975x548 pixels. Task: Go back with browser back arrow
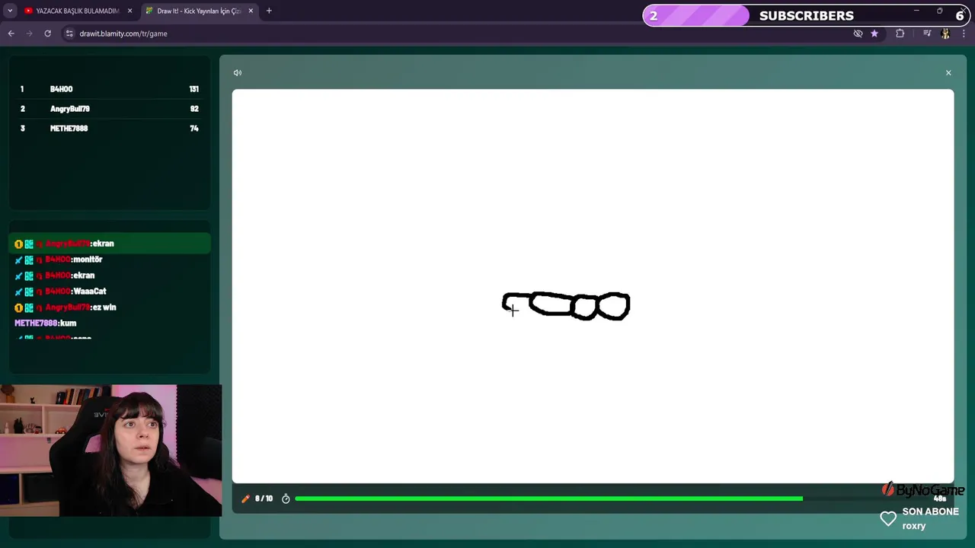coord(11,33)
